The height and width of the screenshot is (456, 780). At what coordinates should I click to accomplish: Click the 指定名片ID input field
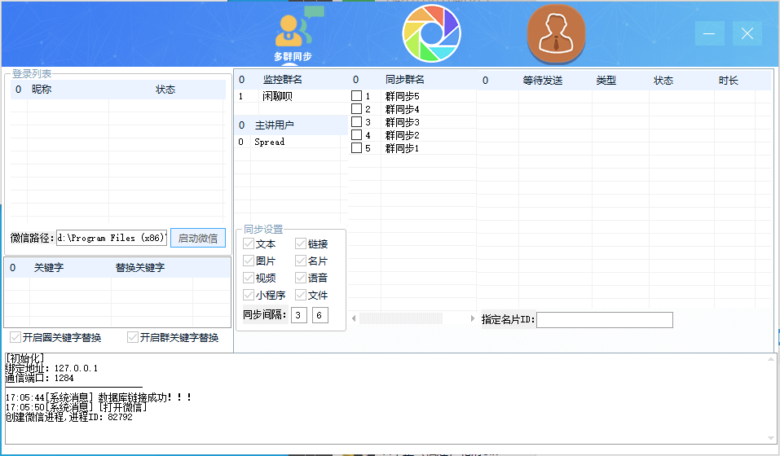point(605,320)
